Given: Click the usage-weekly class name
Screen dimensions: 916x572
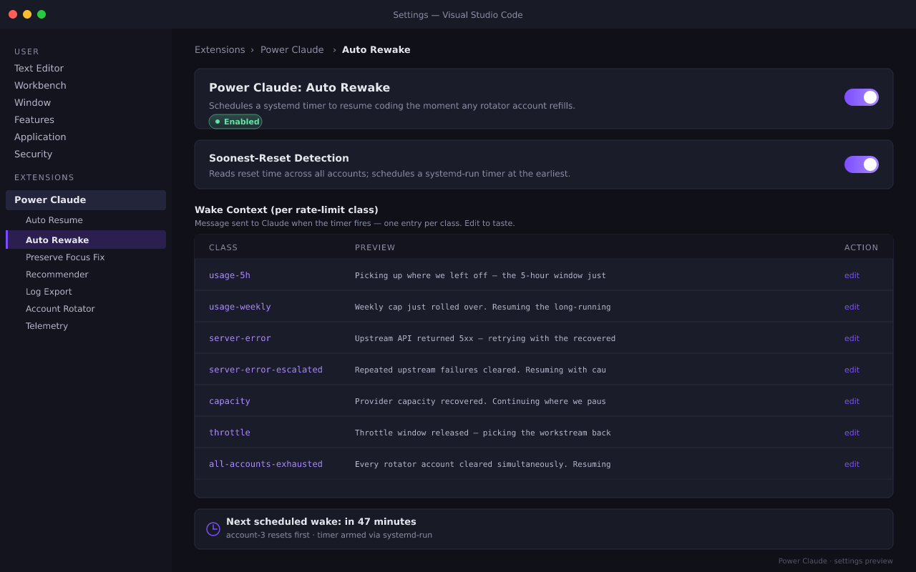Looking at the screenshot, I should 240,307.
